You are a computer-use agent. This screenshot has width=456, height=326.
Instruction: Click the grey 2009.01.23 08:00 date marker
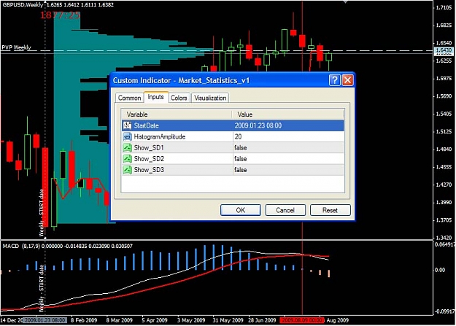[x=45, y=320]
